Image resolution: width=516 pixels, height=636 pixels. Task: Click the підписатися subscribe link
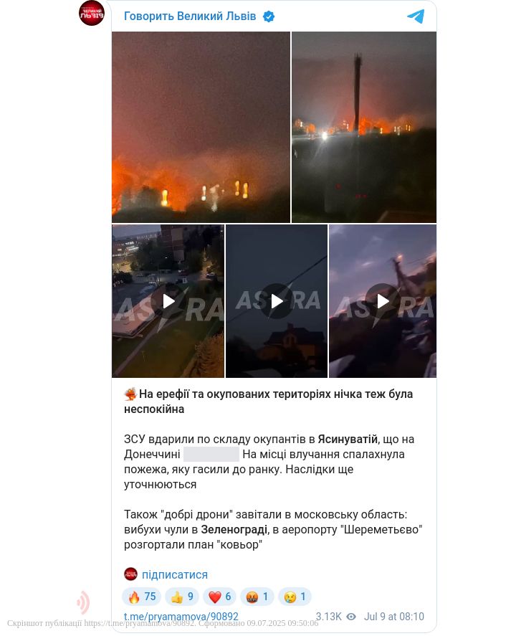pos(175,575)
